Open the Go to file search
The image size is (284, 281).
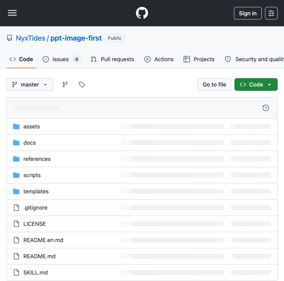214,85
